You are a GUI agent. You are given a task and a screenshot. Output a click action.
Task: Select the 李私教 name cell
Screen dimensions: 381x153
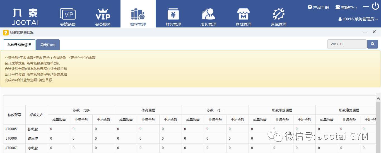point(37,148)
